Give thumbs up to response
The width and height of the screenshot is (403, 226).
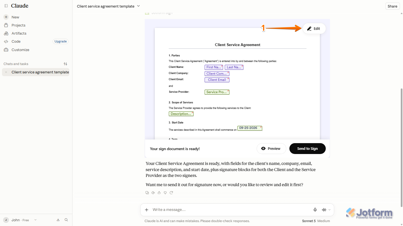pos(159,193)
